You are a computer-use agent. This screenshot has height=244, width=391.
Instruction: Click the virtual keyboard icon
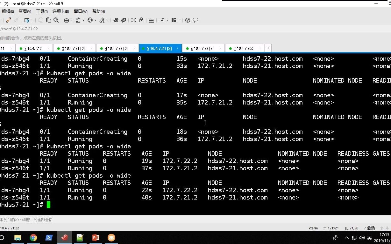click(x=152, y=20)
